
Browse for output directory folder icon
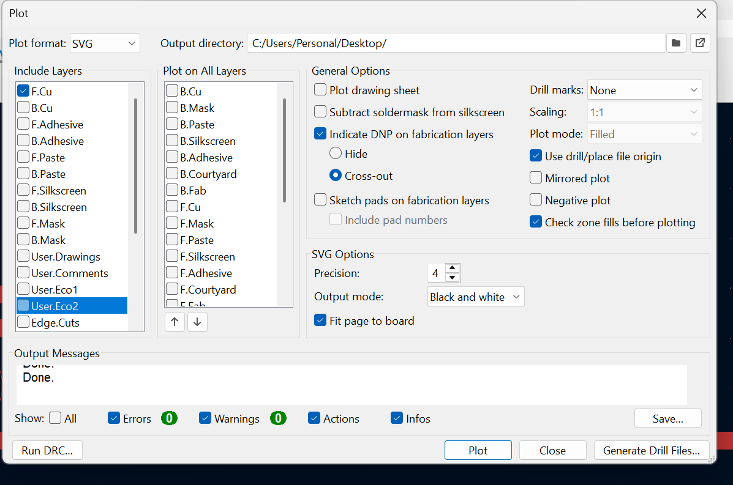point(676,43)
